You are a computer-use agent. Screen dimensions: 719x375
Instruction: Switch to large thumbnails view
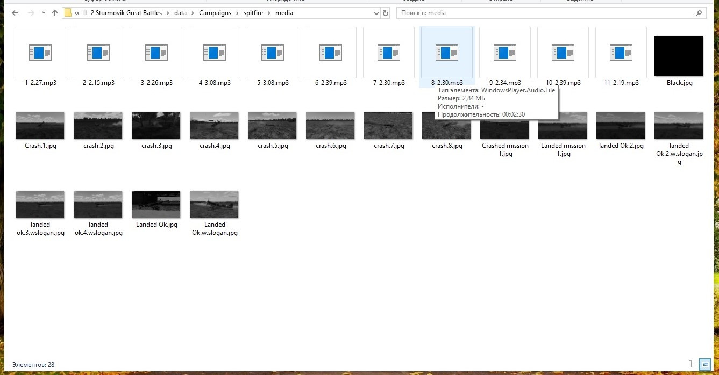pyautogui.click(x=706, y=364)
